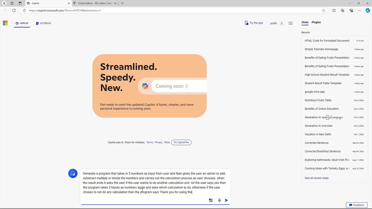Start a new topic with the chat bubble icon
The height and width of the screenshot is (209, 372).
coord(73,174)
